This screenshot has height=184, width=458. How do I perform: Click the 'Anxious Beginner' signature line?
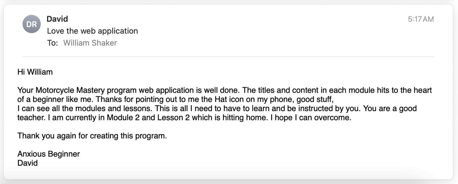pos(49,154)
